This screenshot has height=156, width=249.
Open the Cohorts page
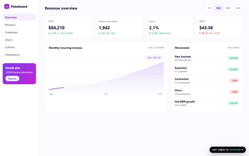click(19, 47)
